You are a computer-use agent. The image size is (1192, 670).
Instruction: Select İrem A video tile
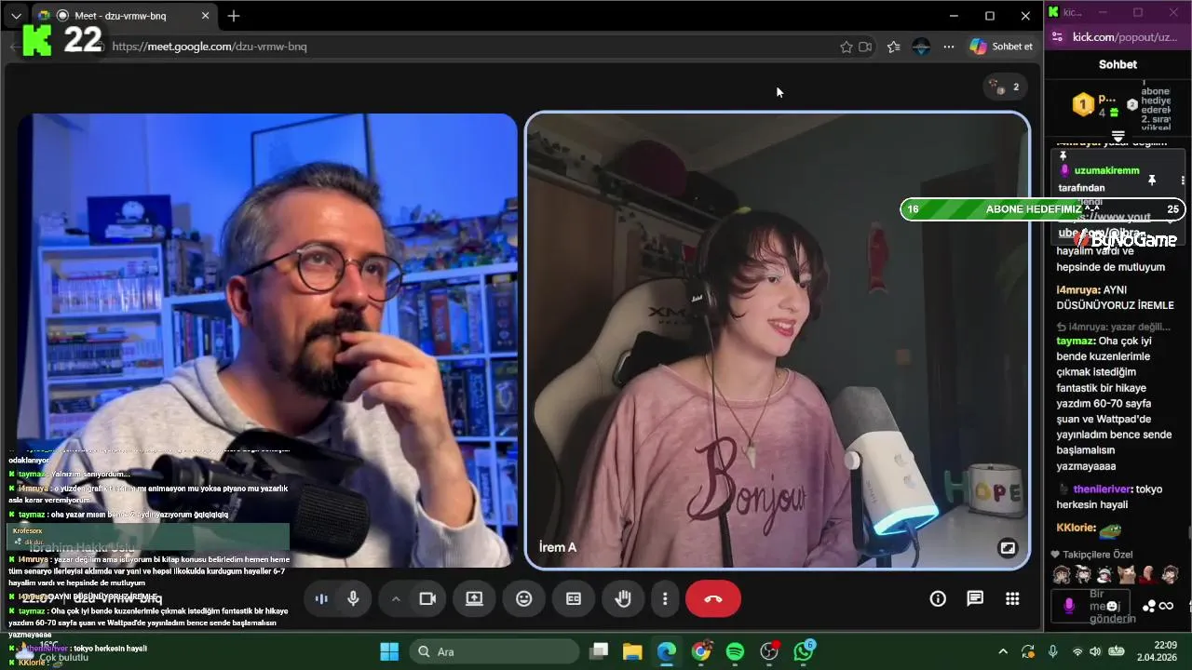pos(778,340)
